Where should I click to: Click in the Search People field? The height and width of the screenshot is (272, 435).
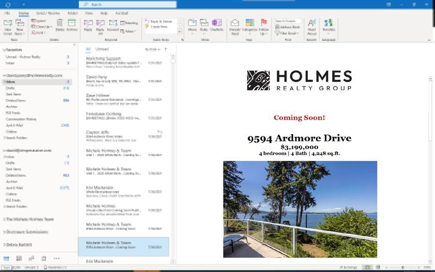coord(288,21)
